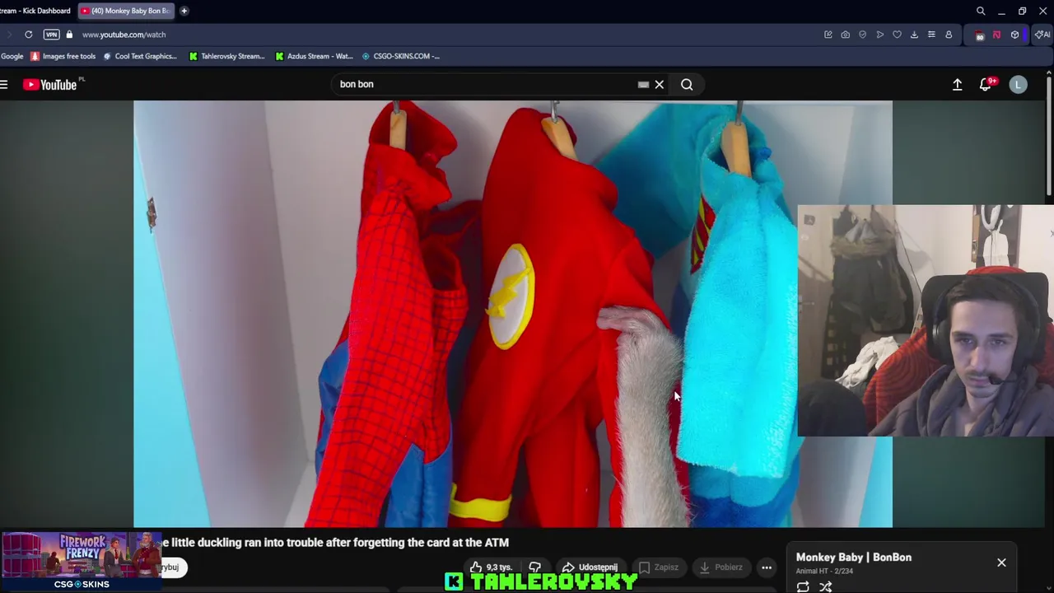Click the Pobierz download button
The height and width of the screenshot is (593, 1054).
click(721, 567)
